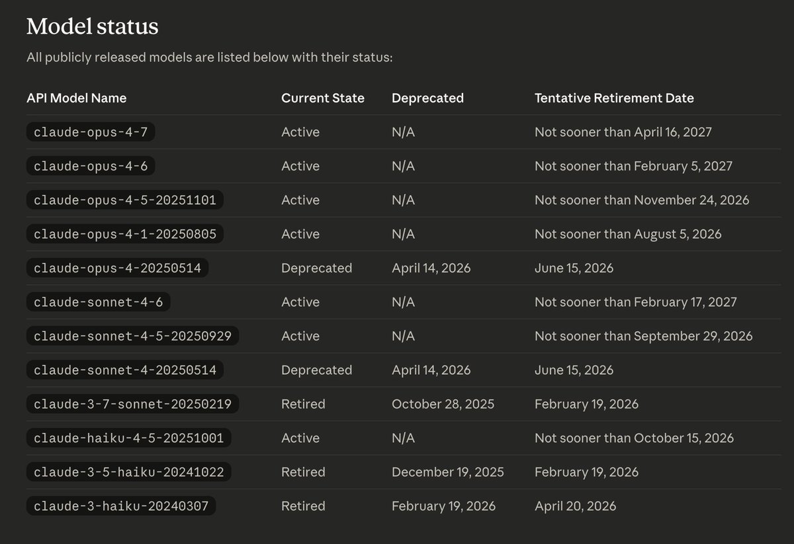Viewport: 794px width, 544px height.
Task: Click "N/A" in the claude-sonnet-4-5-20250929 row
Action: pos(403,336)
